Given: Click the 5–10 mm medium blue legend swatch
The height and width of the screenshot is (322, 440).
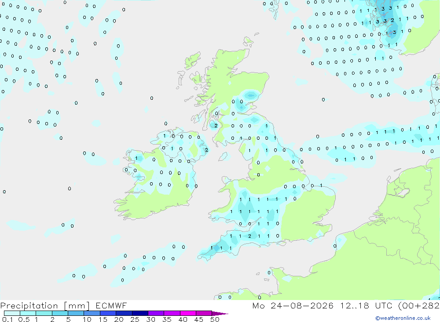Looking at the screenshot, I should [76, 313].
